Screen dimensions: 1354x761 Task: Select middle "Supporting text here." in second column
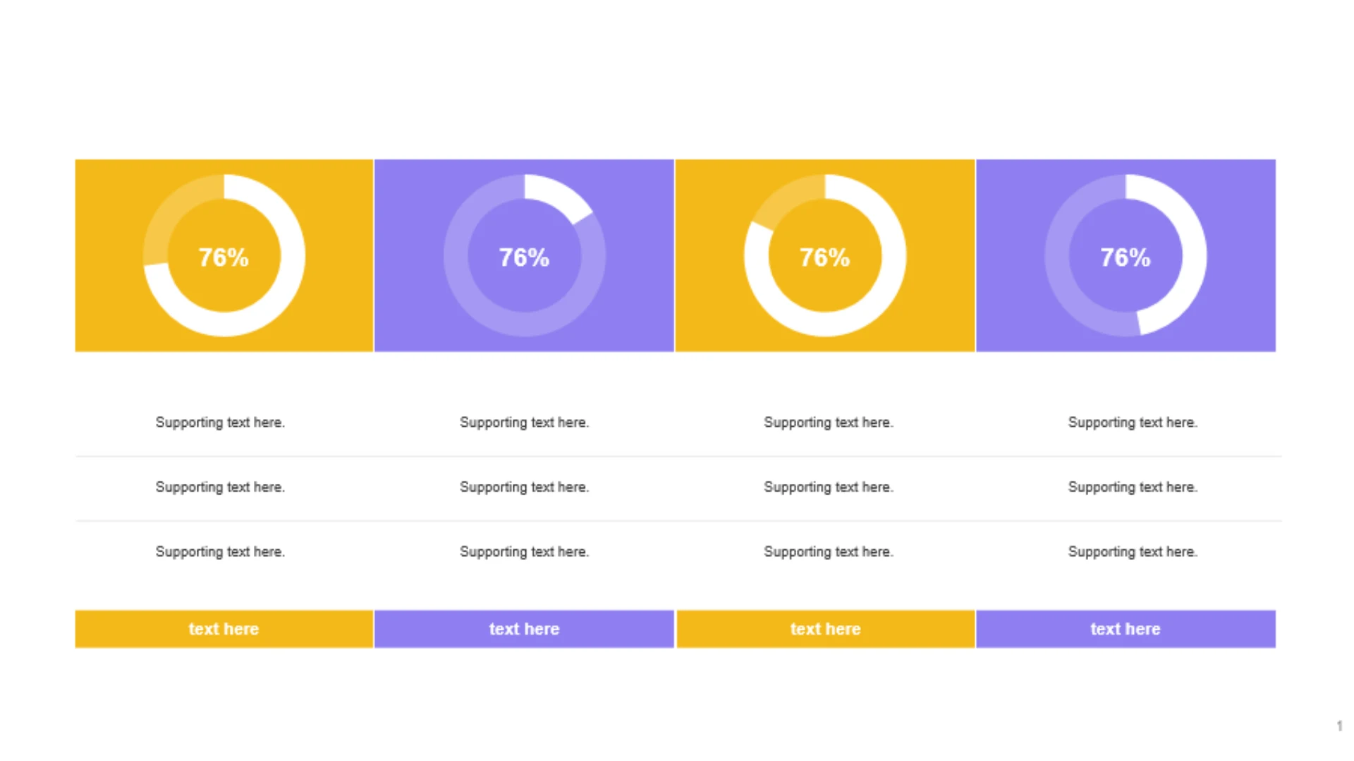(524, 487)
